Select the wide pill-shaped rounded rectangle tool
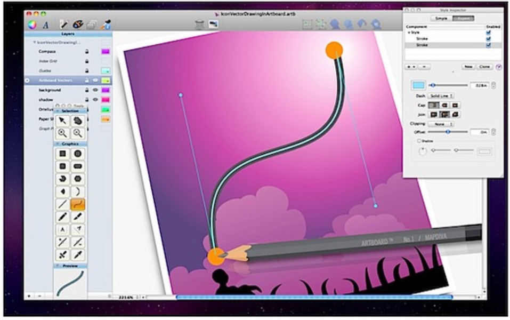This screenshot has width=510, height=320. (78, 166)
